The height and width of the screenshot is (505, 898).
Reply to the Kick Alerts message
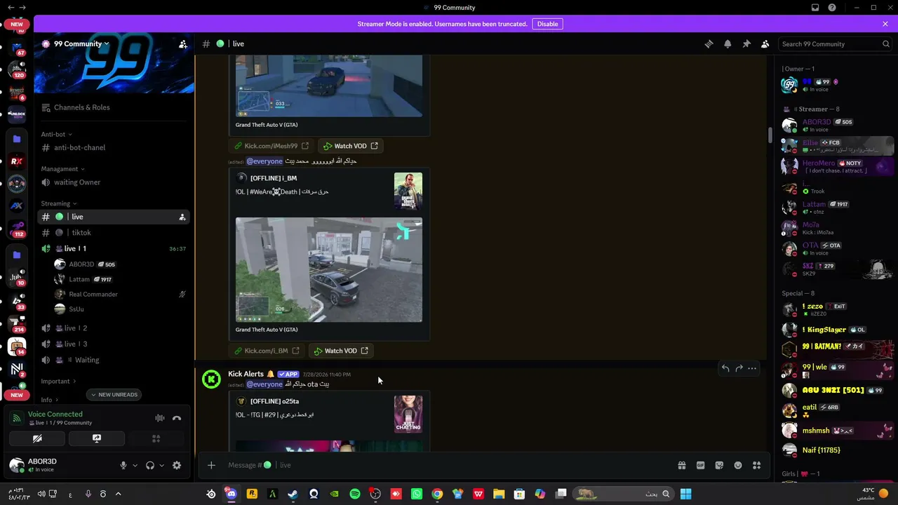click(725, 368)
